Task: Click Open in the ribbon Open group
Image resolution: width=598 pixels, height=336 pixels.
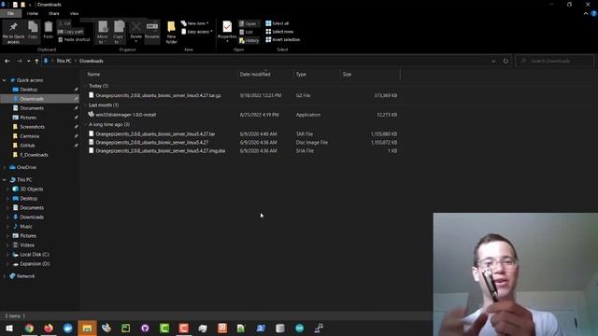Action: pos(249,23)
